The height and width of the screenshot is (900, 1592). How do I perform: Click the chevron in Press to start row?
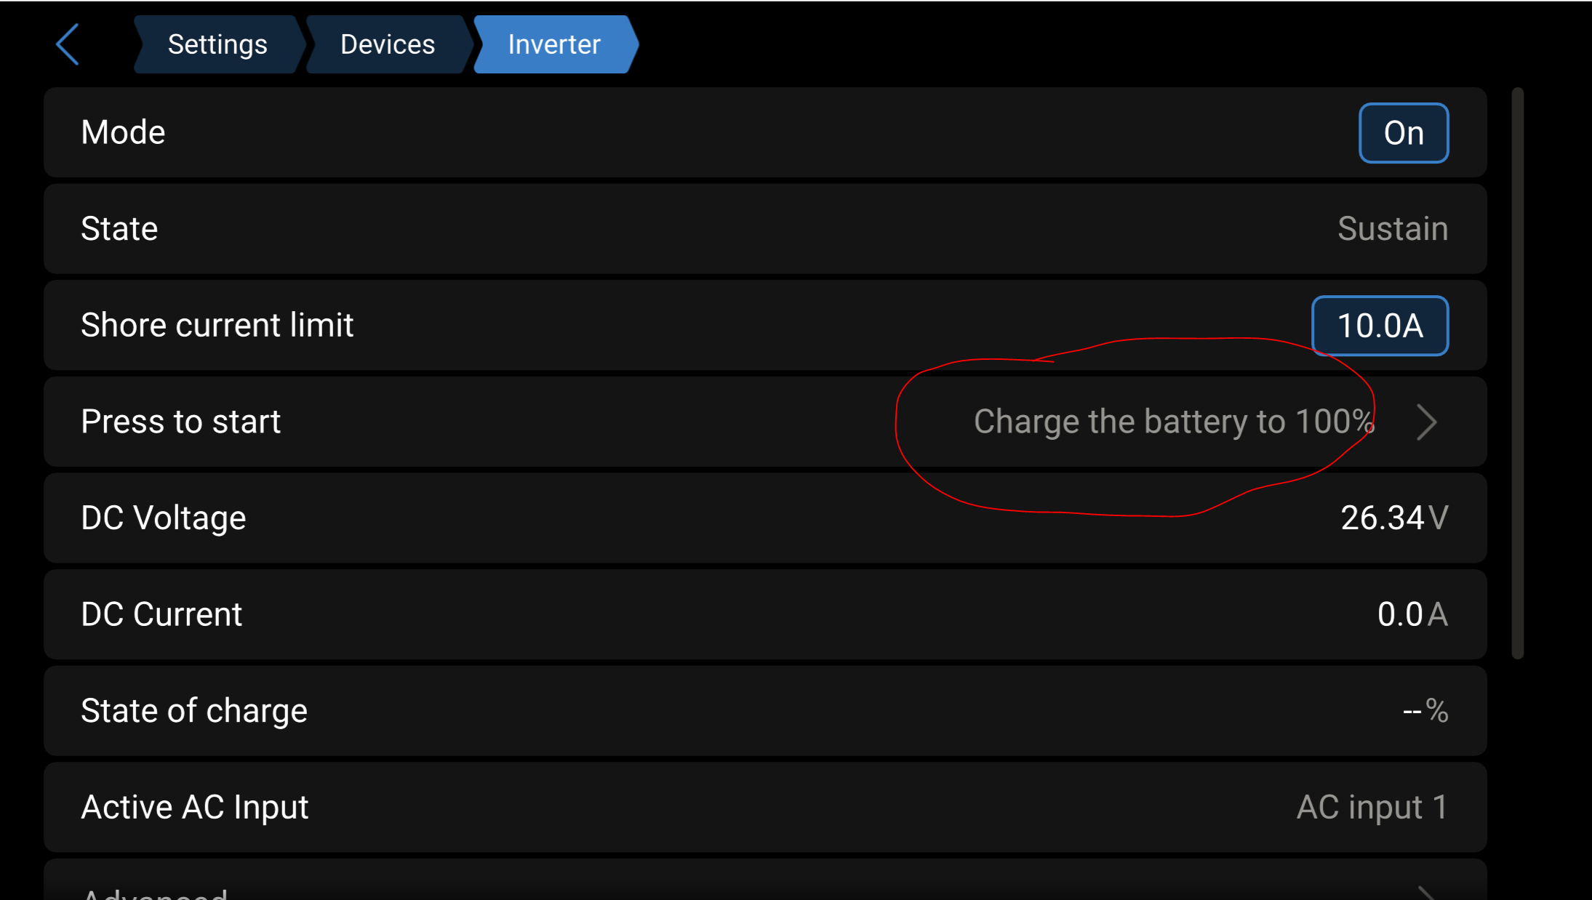(1427, 422)
